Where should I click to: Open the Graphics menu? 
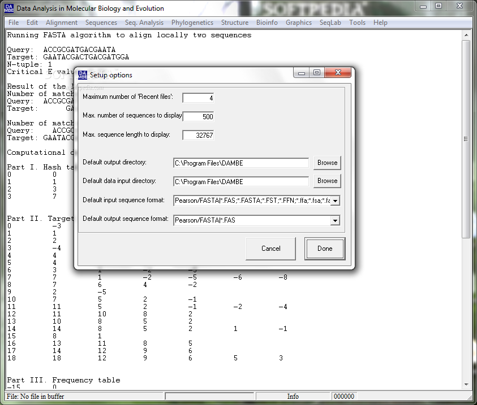tap(298, 23)
